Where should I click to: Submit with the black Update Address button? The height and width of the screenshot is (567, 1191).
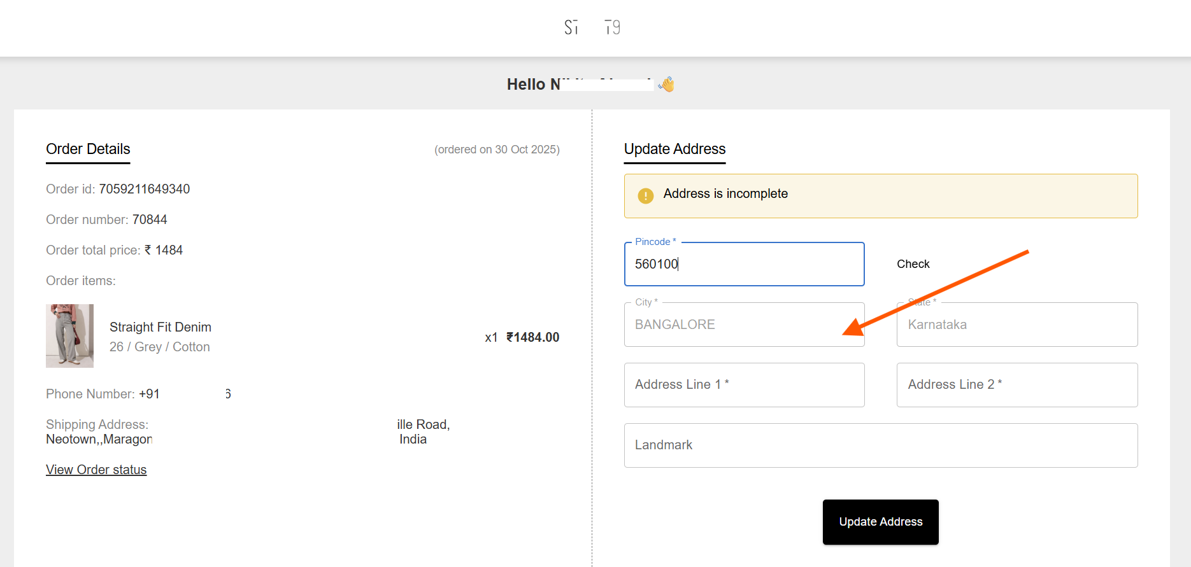pos(880,522)
